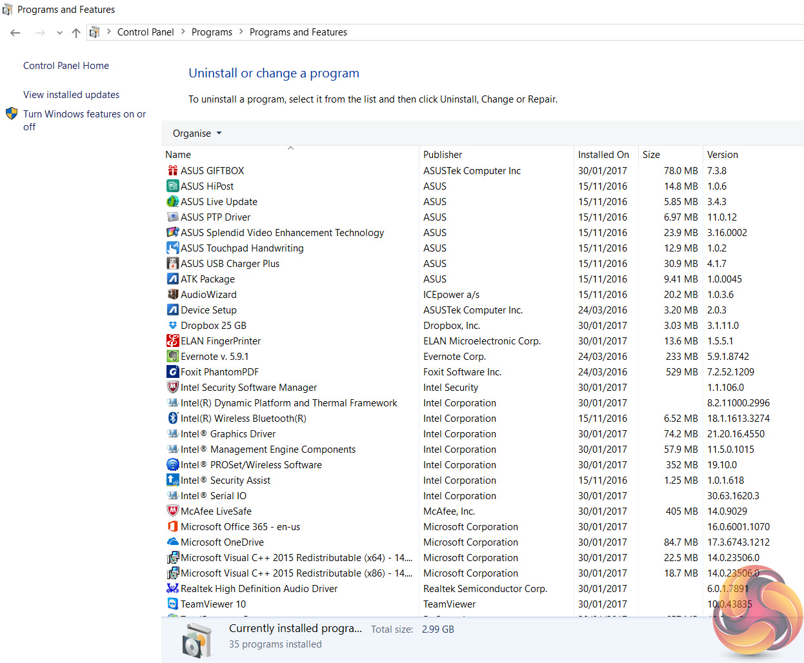Click the Intel Security Software Manager shield icon
The width and height of the screenshot is (804, 663).
[x=173, y=388]
